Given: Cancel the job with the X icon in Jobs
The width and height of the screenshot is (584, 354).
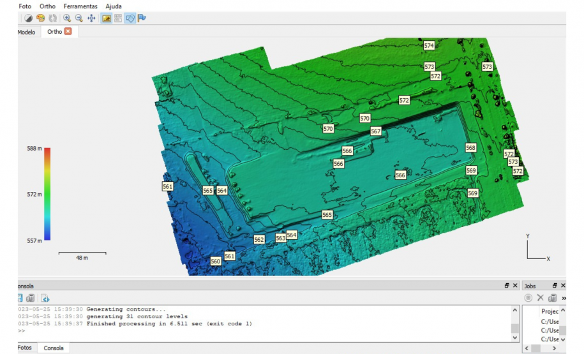Looking at the screenshot, I should tap(540, 298).
